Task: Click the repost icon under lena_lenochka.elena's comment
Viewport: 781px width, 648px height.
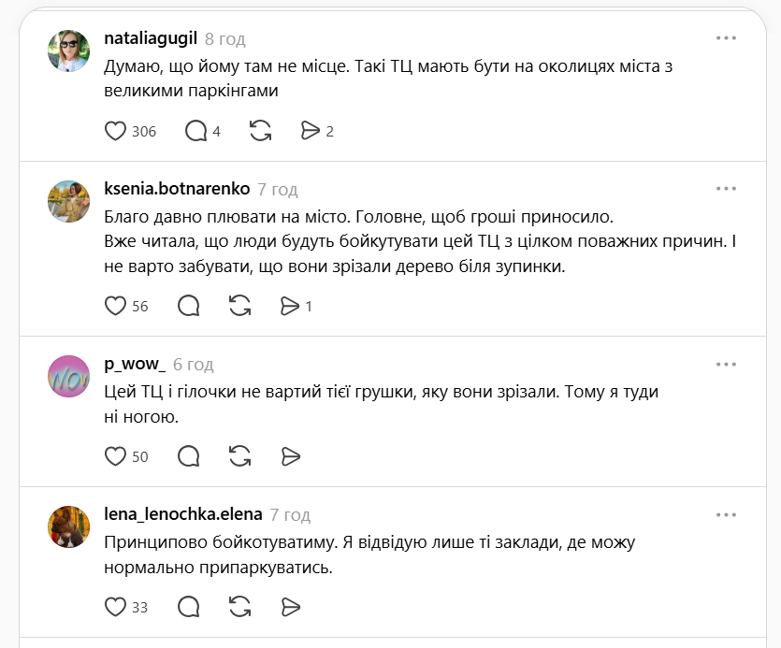Action: coord(239,607)
